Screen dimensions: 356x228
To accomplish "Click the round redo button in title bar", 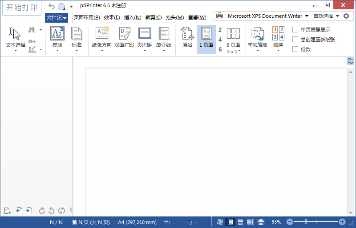I will point(61,7).
